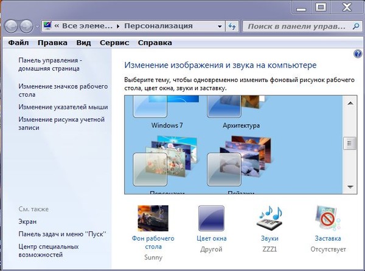365x271 pixels.
Task: Open the Экран link under См. также
Action: (x=27, y=222)
